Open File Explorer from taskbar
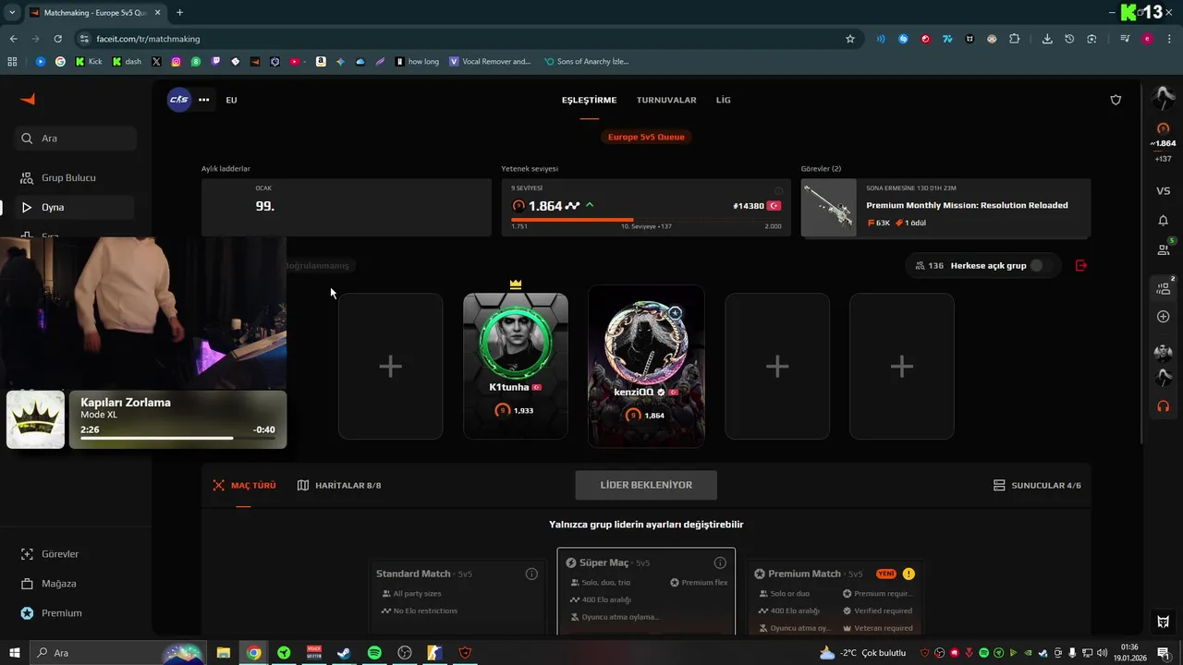 (224, 653)
